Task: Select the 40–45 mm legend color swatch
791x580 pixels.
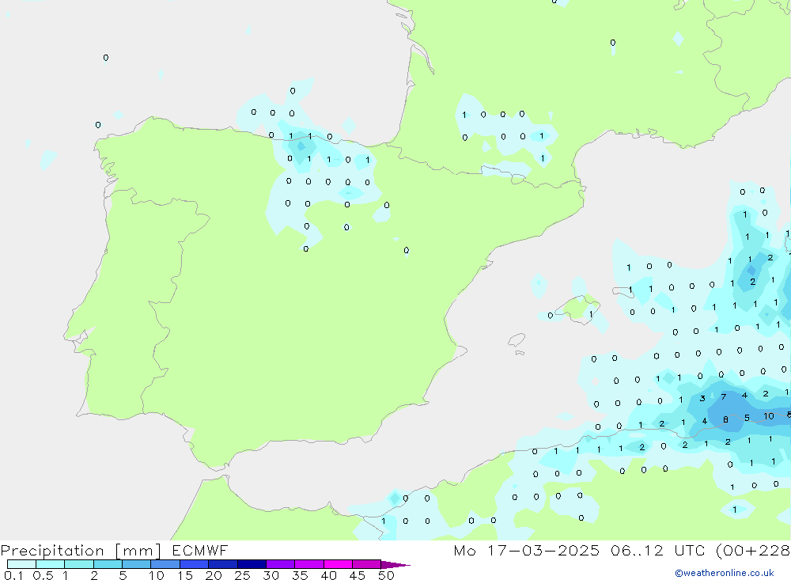Action: pyautogui.click(x=338, y=564)
